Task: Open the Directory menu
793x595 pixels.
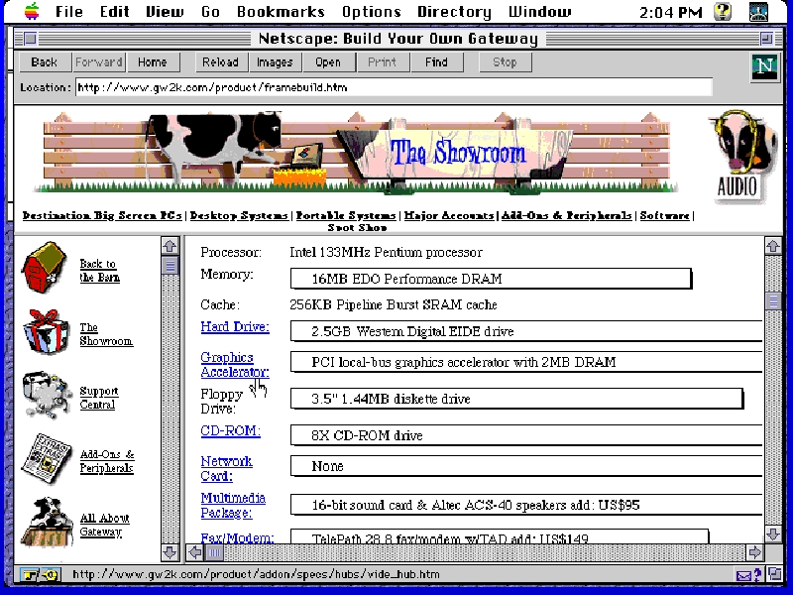Action: click(x=454, y=11)
